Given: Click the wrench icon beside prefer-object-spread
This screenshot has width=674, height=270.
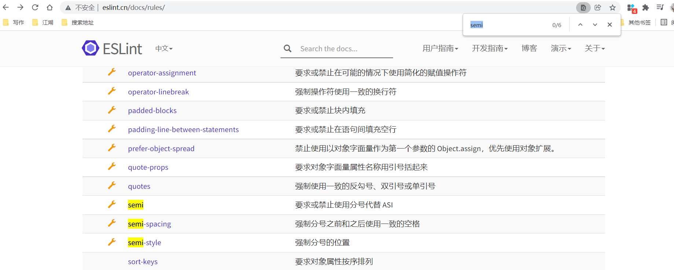Looking at the screenshot, I should tap(112, 148).
